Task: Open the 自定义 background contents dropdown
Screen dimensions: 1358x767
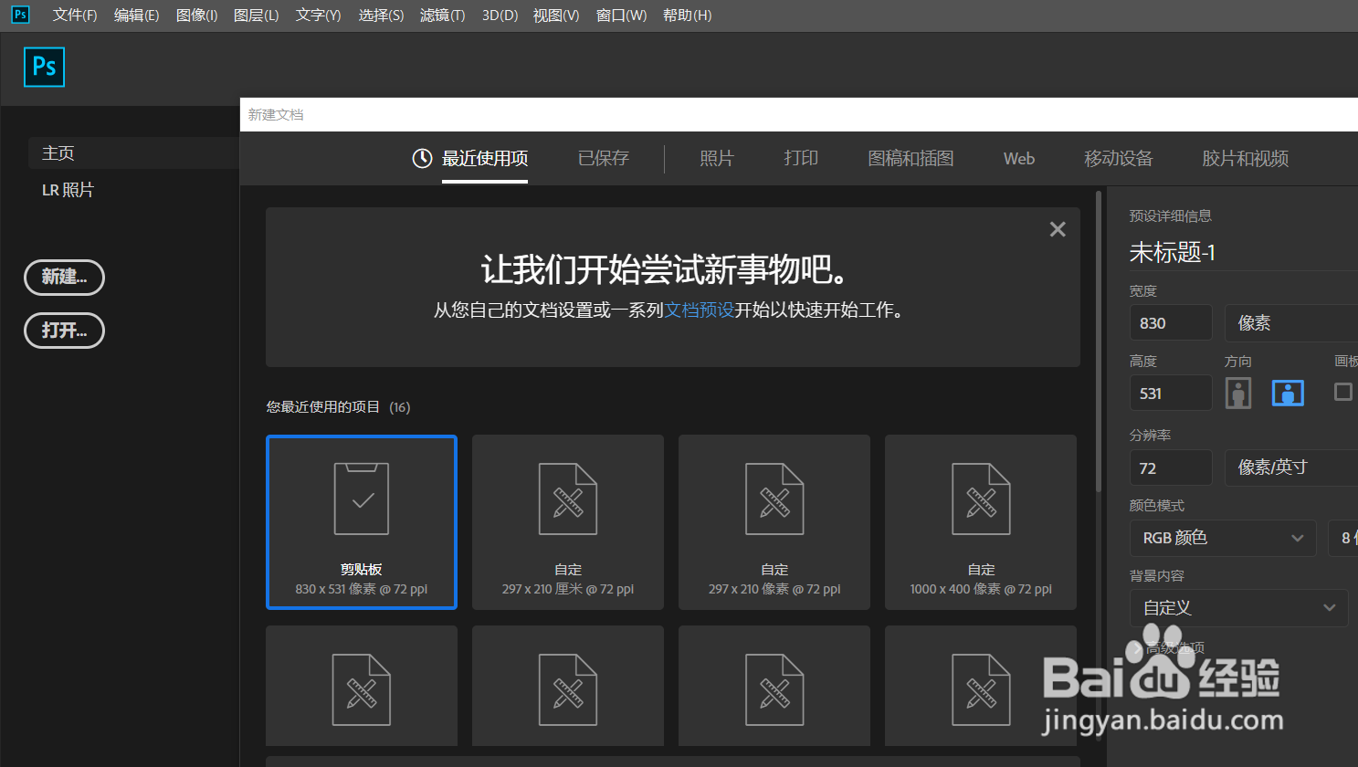Action: coord(1238,607)
